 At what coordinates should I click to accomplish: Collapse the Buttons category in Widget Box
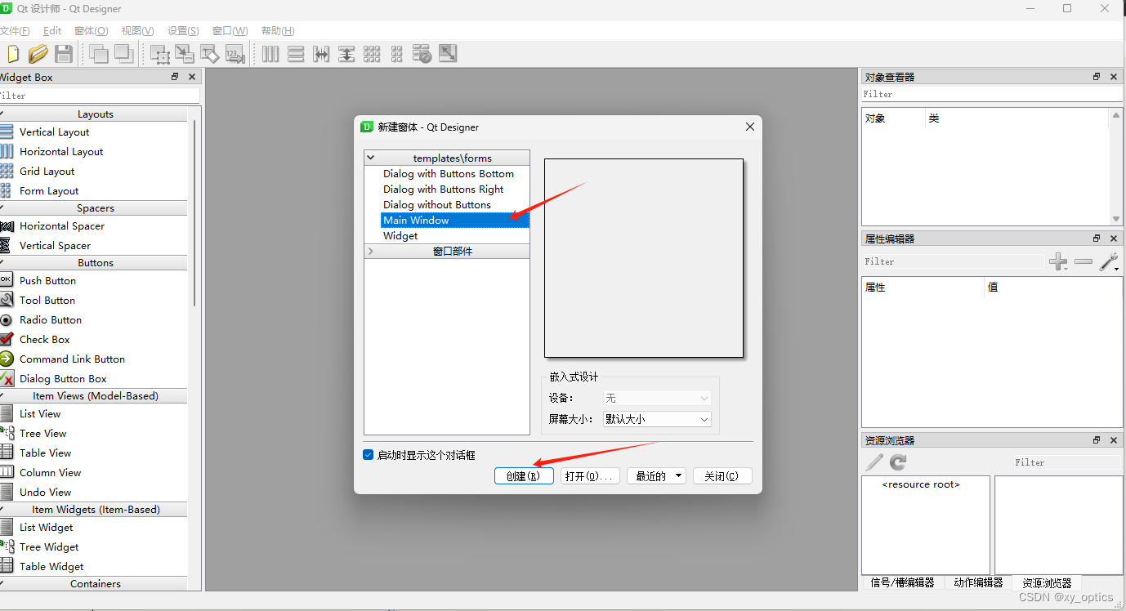[x=2, y=263]
